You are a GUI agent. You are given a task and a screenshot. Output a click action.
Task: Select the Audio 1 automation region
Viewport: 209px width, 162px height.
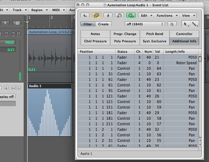point(50,110)
